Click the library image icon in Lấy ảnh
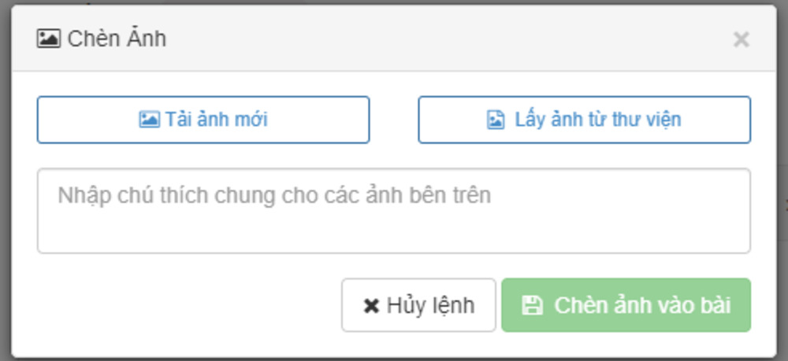 (x=496, y=120)
